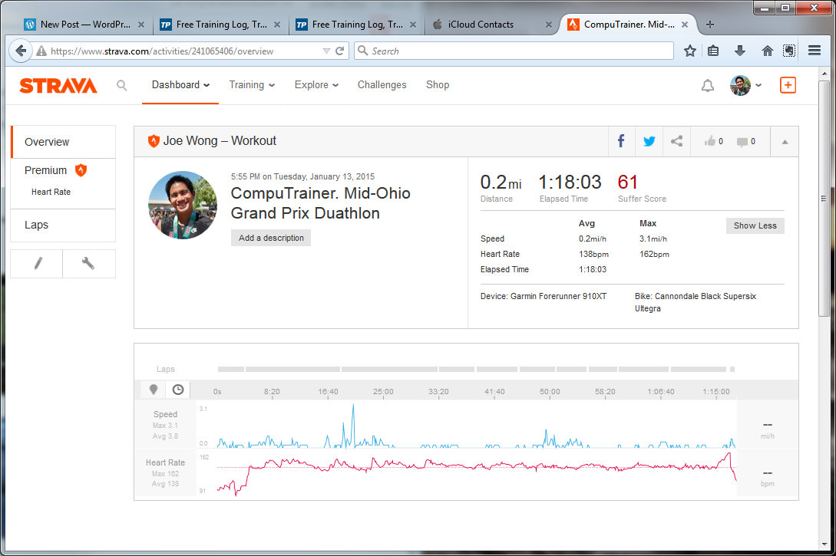
Task: Give kudos with thumbs-up icon
Action: coord(713,141)
